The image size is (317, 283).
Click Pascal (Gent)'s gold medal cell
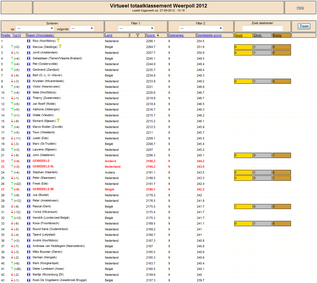tap(243, 206)
